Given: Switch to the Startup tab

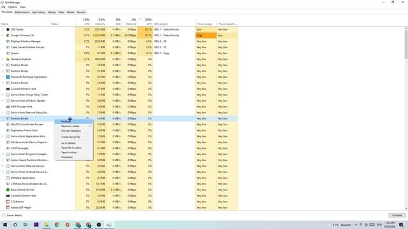Looking at the screenshot, I should 52,12.
